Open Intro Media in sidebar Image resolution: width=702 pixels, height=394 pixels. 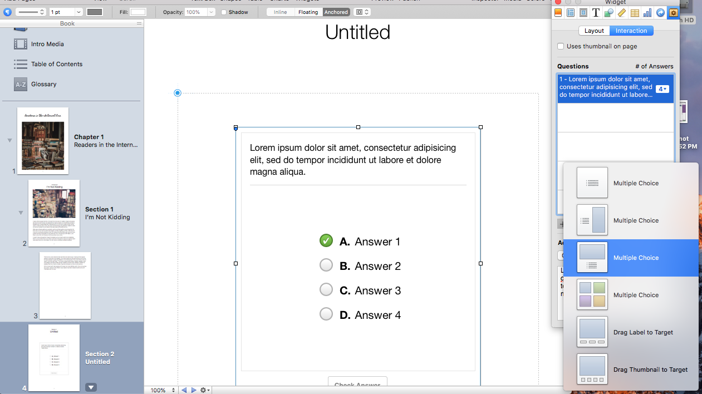click(47, 44)
